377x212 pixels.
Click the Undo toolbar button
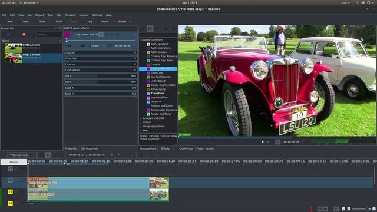pyautogui.click(x=59, y=22)
